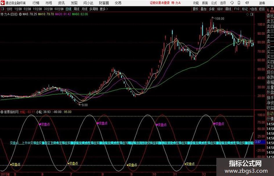Viewport: 274px width, 176px height.
Task: Open the 多周期 view
Action: tap(94, 9)
